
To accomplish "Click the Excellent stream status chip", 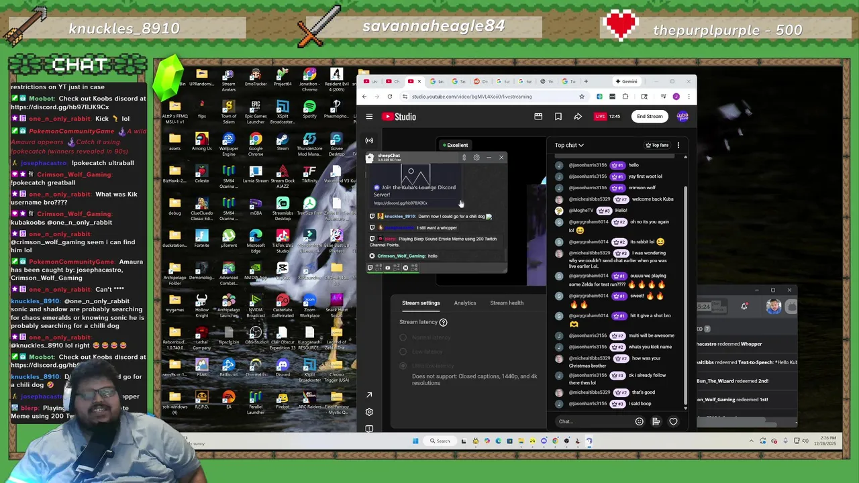I will pos(456,145).
